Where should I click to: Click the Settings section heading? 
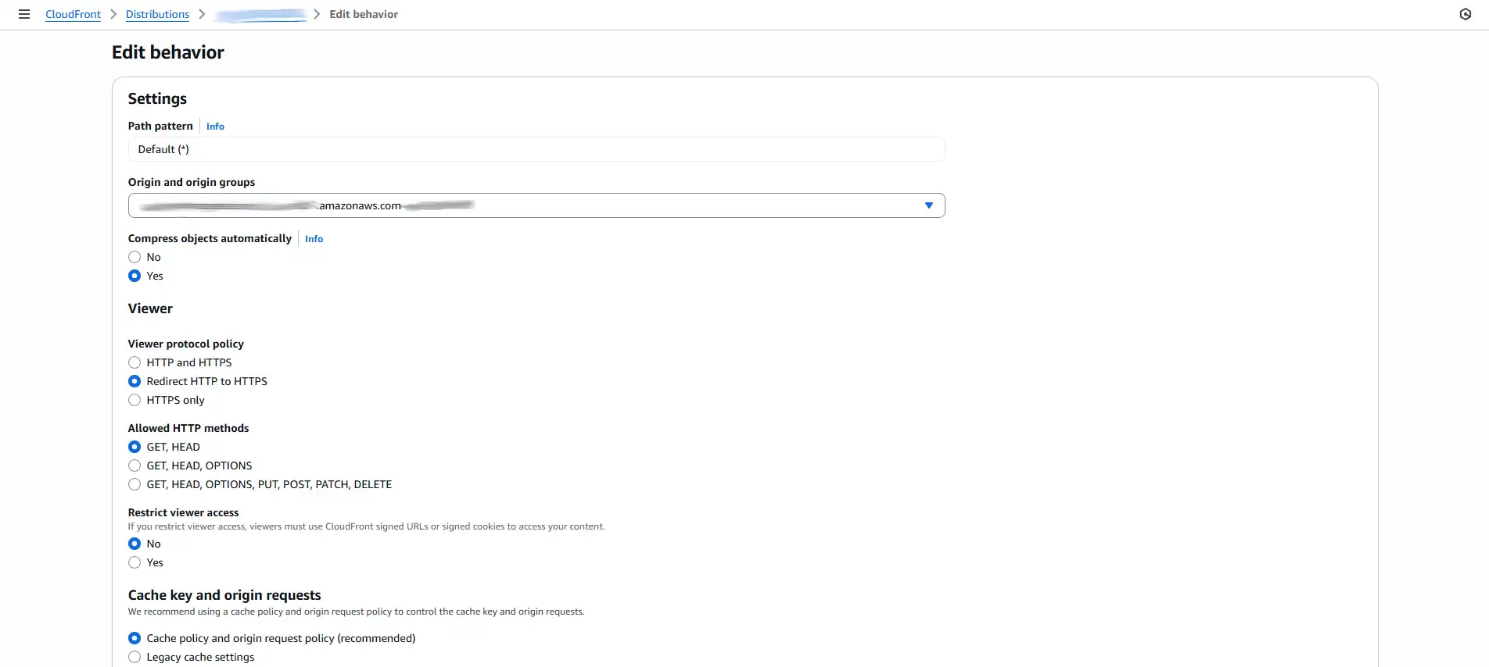tap(157, 98)
